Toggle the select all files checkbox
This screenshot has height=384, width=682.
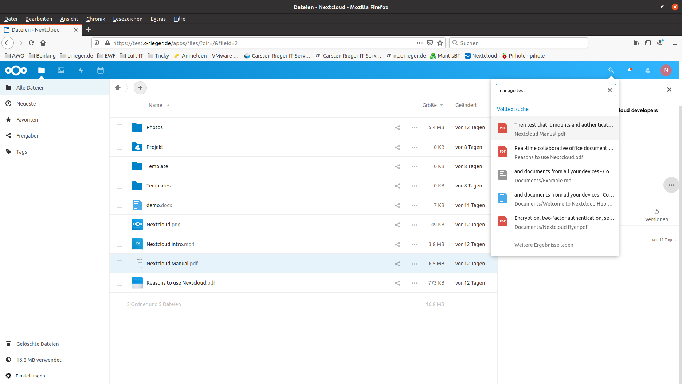point(119,104)
